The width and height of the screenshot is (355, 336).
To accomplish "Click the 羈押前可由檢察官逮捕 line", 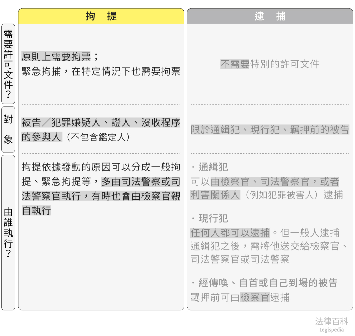I will (x=240, y=297).
